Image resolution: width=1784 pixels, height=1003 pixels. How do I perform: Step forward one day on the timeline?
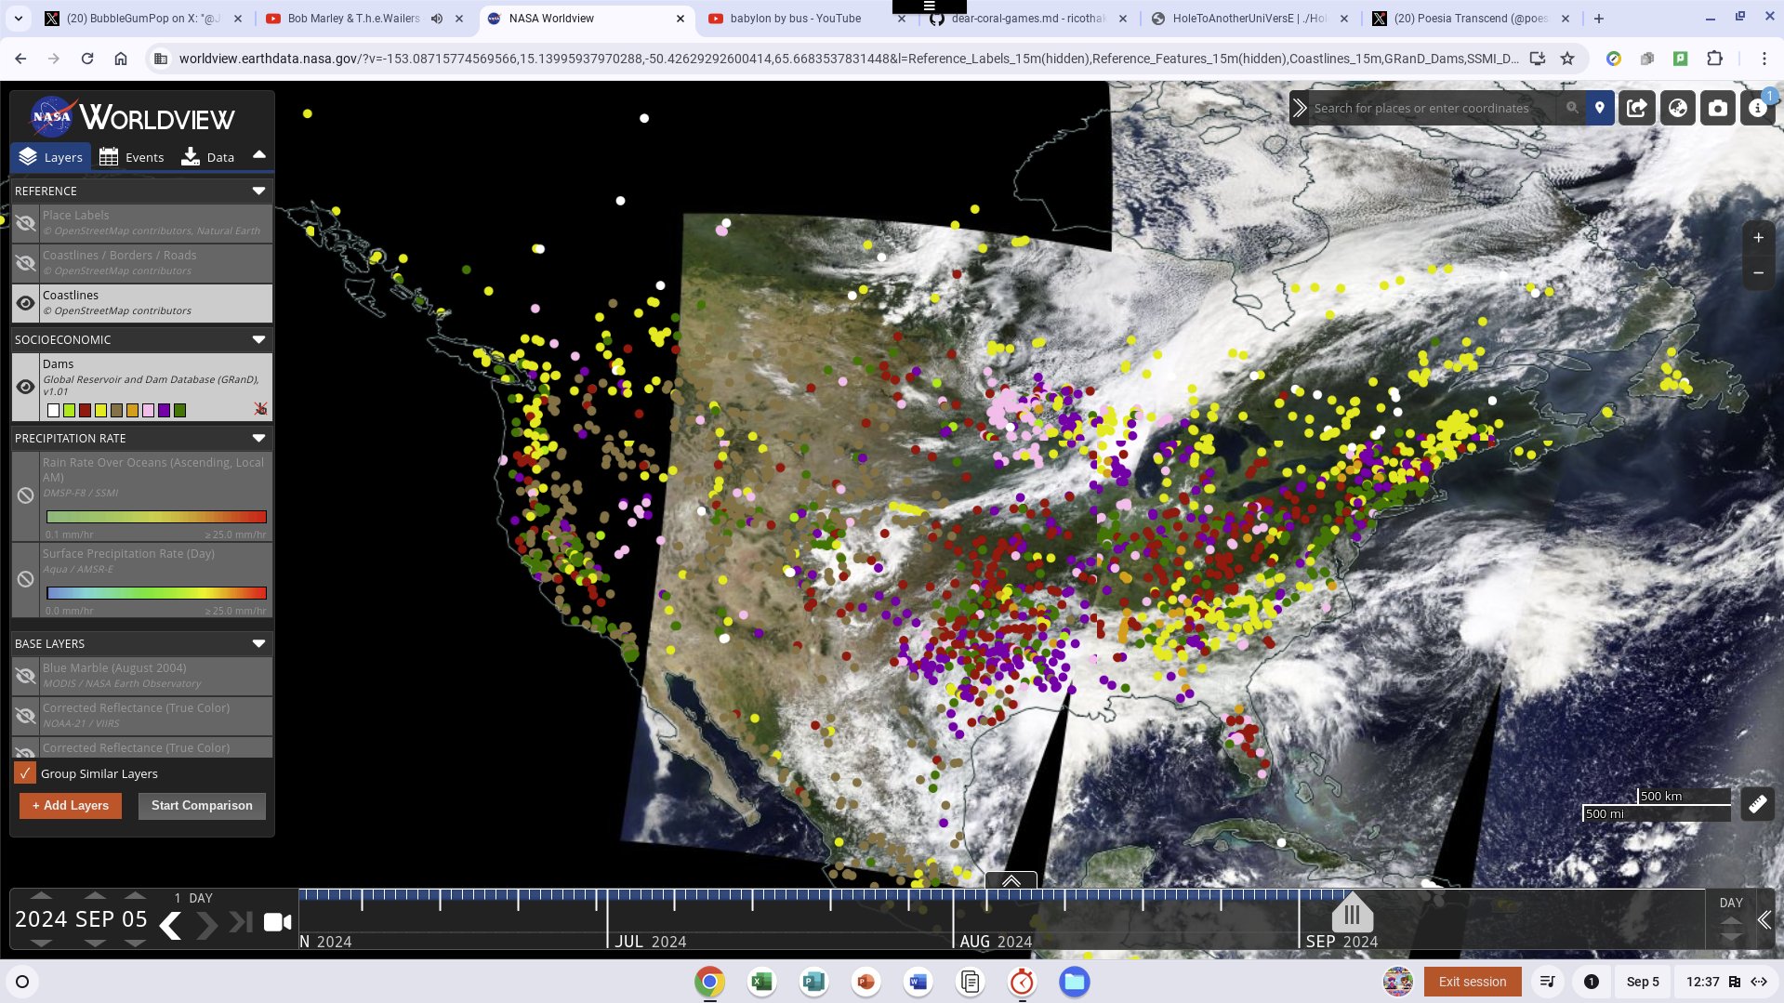(x=206, y=925)
